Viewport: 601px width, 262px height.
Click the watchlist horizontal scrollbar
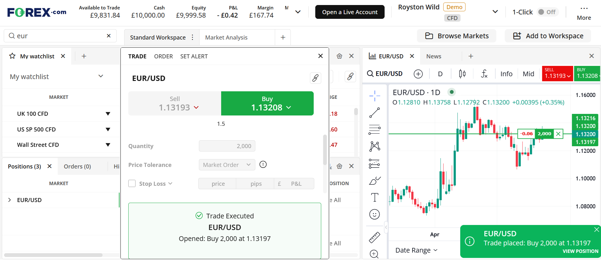pos(53,255)
